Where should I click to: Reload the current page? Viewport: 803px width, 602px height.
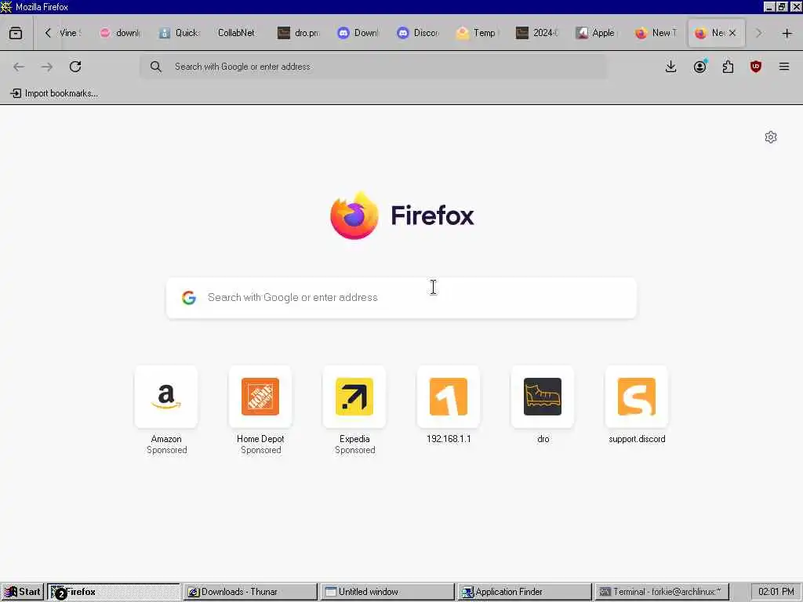pos(75,67)
